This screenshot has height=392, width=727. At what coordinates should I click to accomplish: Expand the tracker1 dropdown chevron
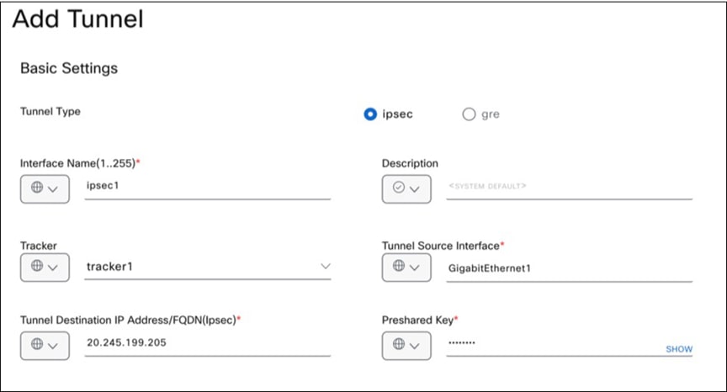point(325,267)
